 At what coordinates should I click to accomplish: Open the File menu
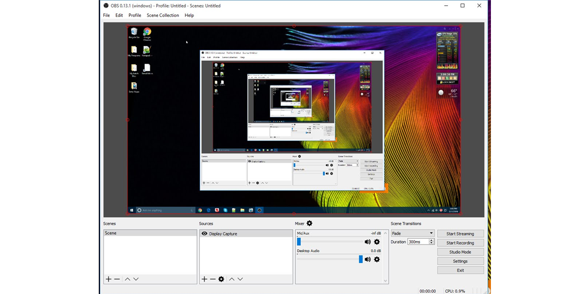pyautogui.click(x=106, y=16)
